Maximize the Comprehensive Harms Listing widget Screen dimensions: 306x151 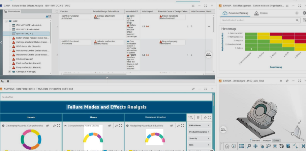[x=121, y=126]
